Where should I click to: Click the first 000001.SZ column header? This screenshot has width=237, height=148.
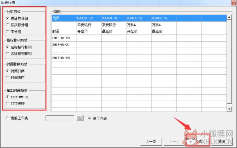89,18
